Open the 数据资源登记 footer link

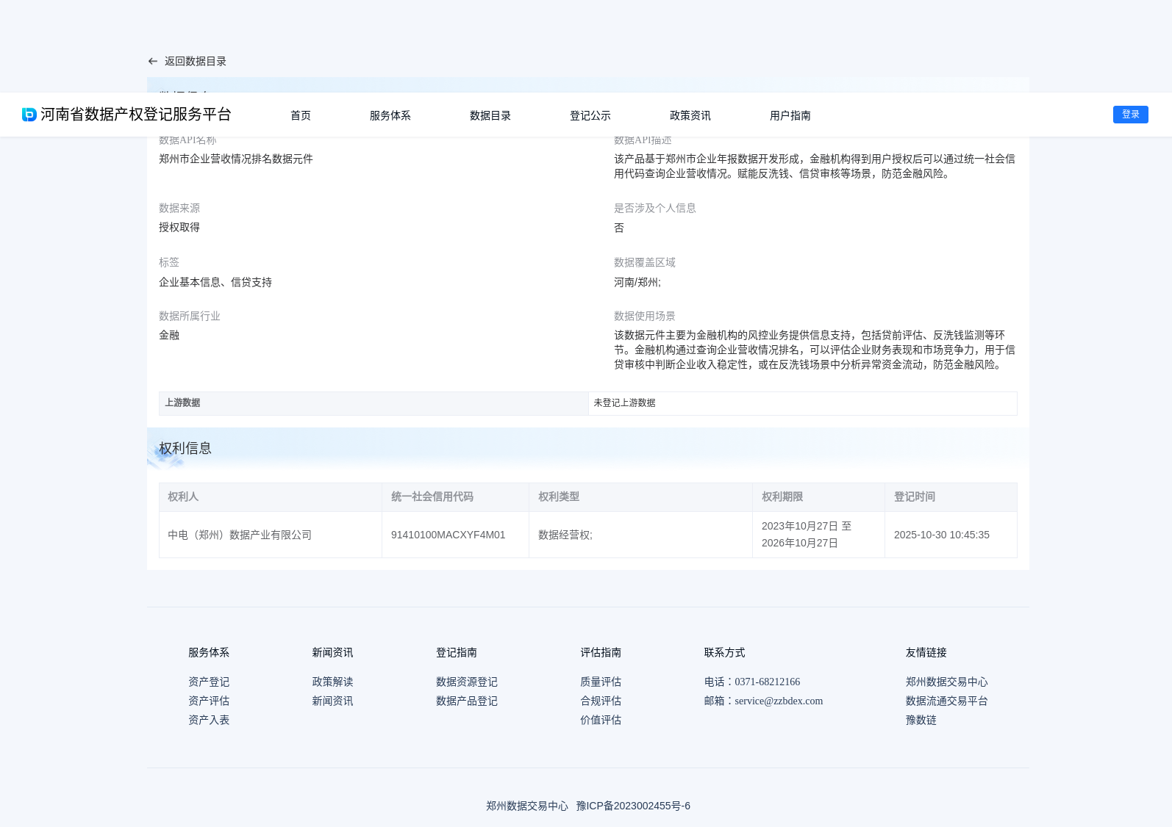tap(467, 682)
